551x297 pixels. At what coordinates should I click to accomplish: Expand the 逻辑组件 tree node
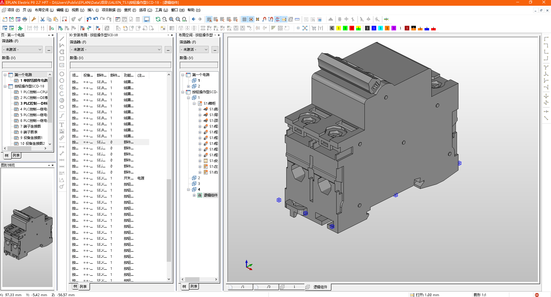click(x=194, y=195)
